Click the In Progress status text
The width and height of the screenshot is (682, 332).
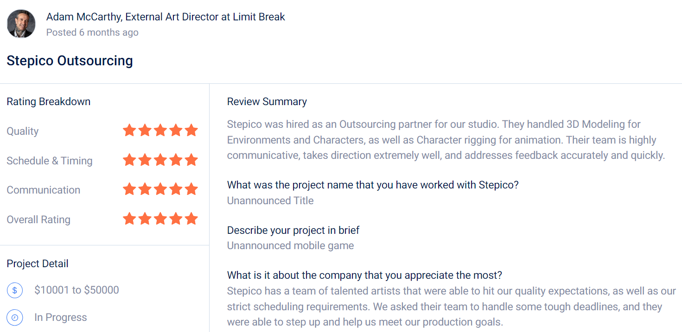(x=61, y=318)
